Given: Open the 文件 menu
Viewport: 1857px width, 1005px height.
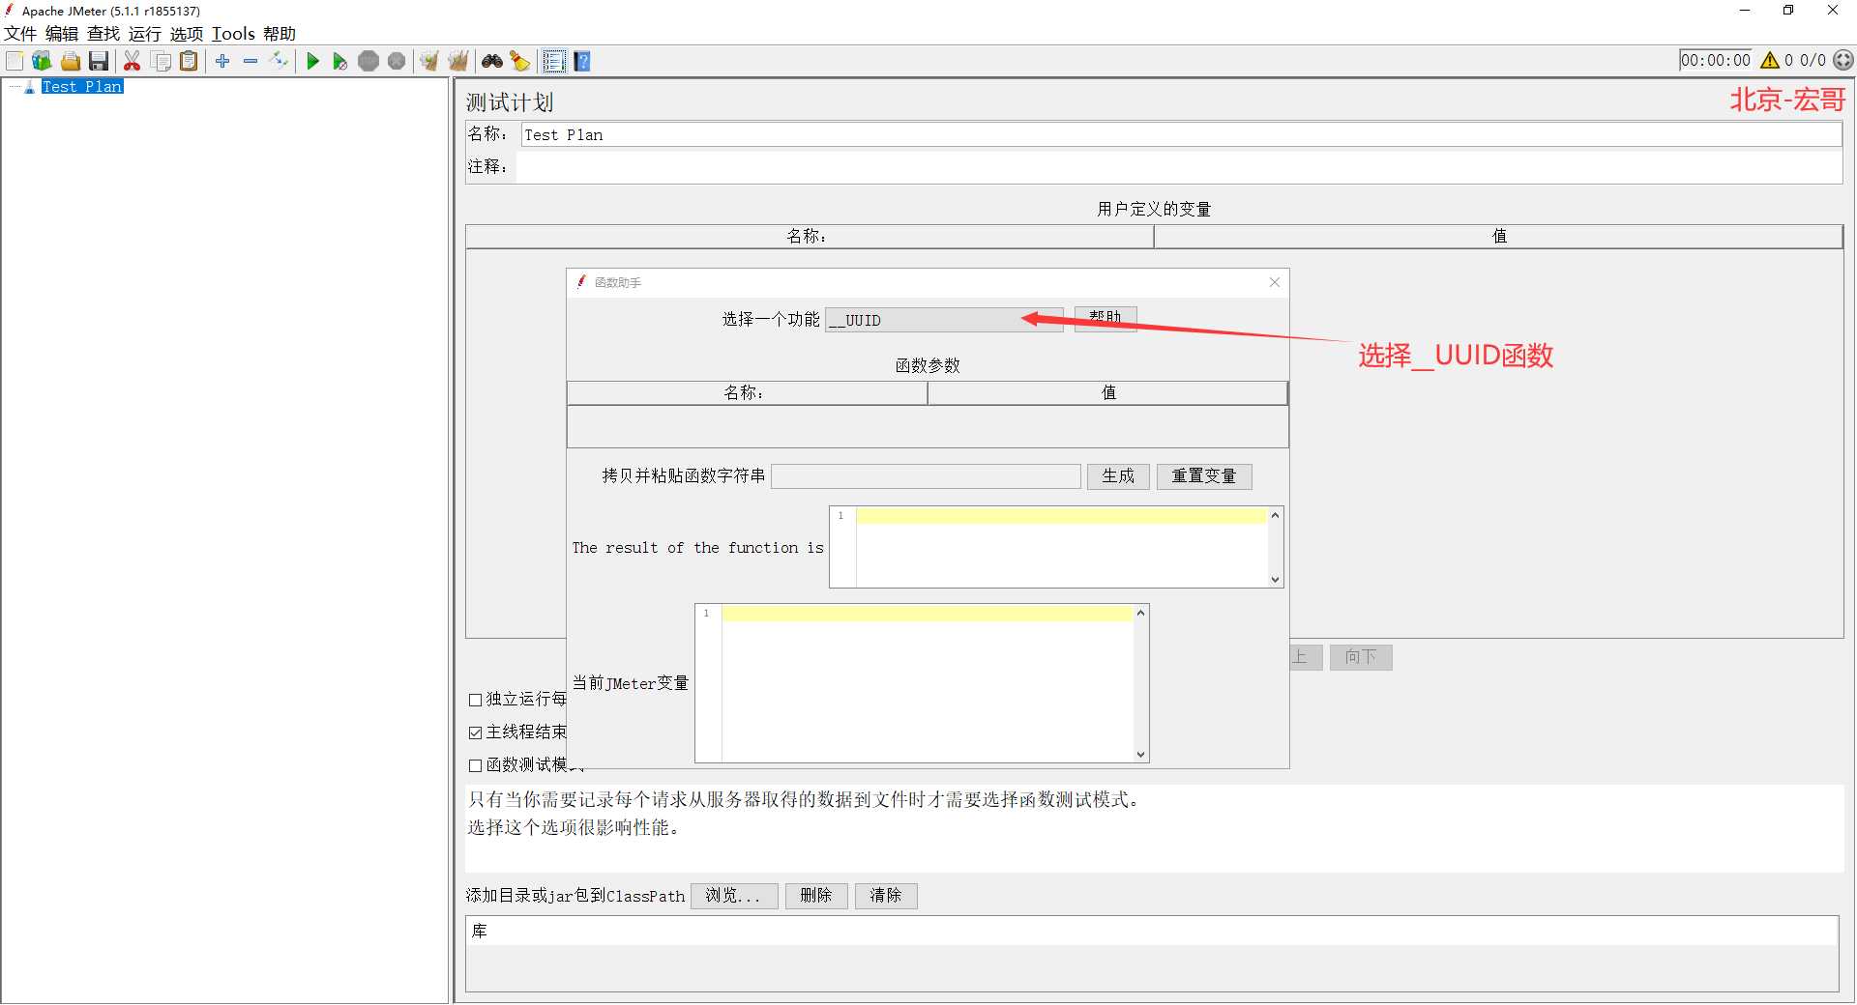Looking at the screenshot, I should click(x=20, y=34).
